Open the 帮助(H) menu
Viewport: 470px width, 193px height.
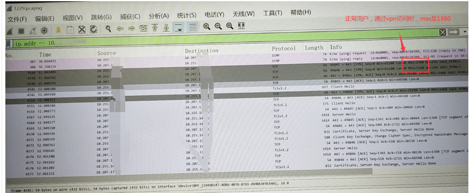(x=301, y=13)
